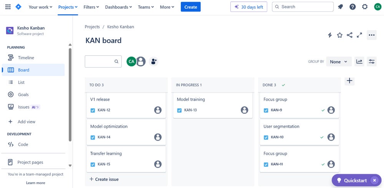Click the Projects breadcrumb link

[x=92, y=27]
